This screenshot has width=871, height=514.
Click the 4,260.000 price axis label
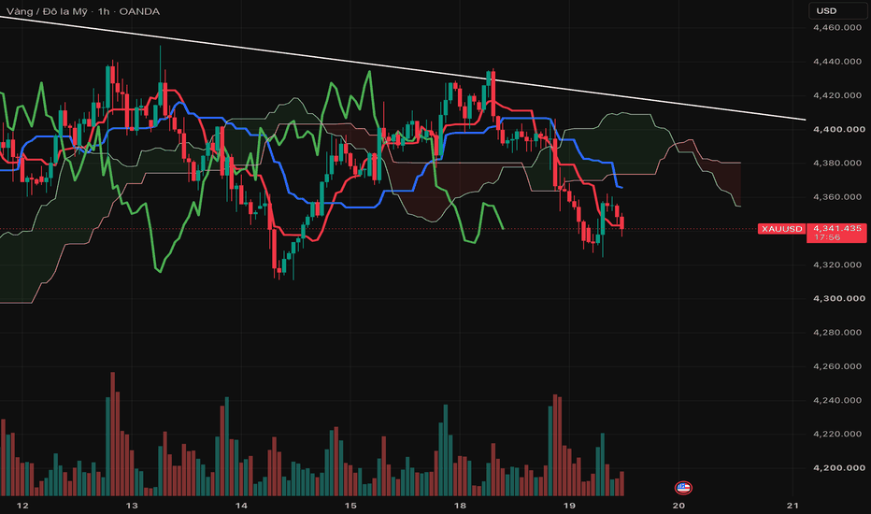(x=836, y=366)
